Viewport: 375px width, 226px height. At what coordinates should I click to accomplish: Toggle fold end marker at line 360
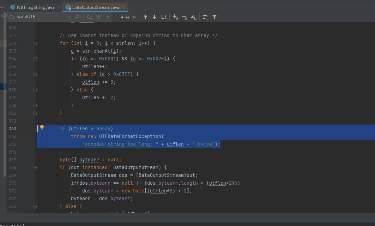coord(35,105)
